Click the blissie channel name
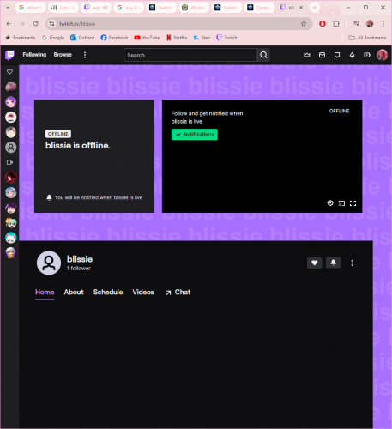 80,259
